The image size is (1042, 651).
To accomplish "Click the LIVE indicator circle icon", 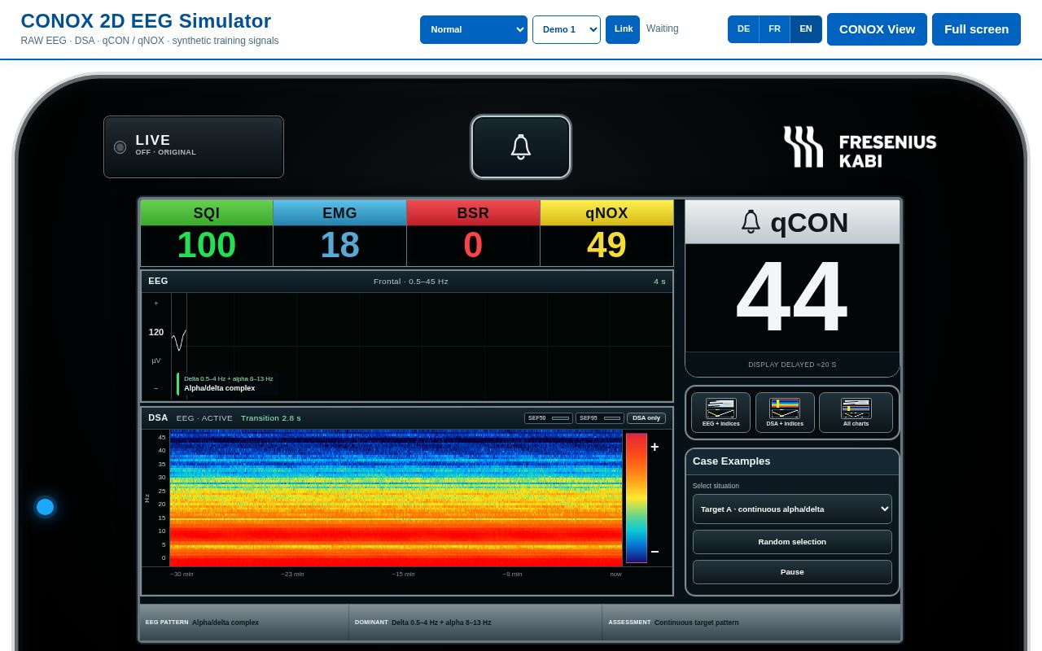I will 120,147.
